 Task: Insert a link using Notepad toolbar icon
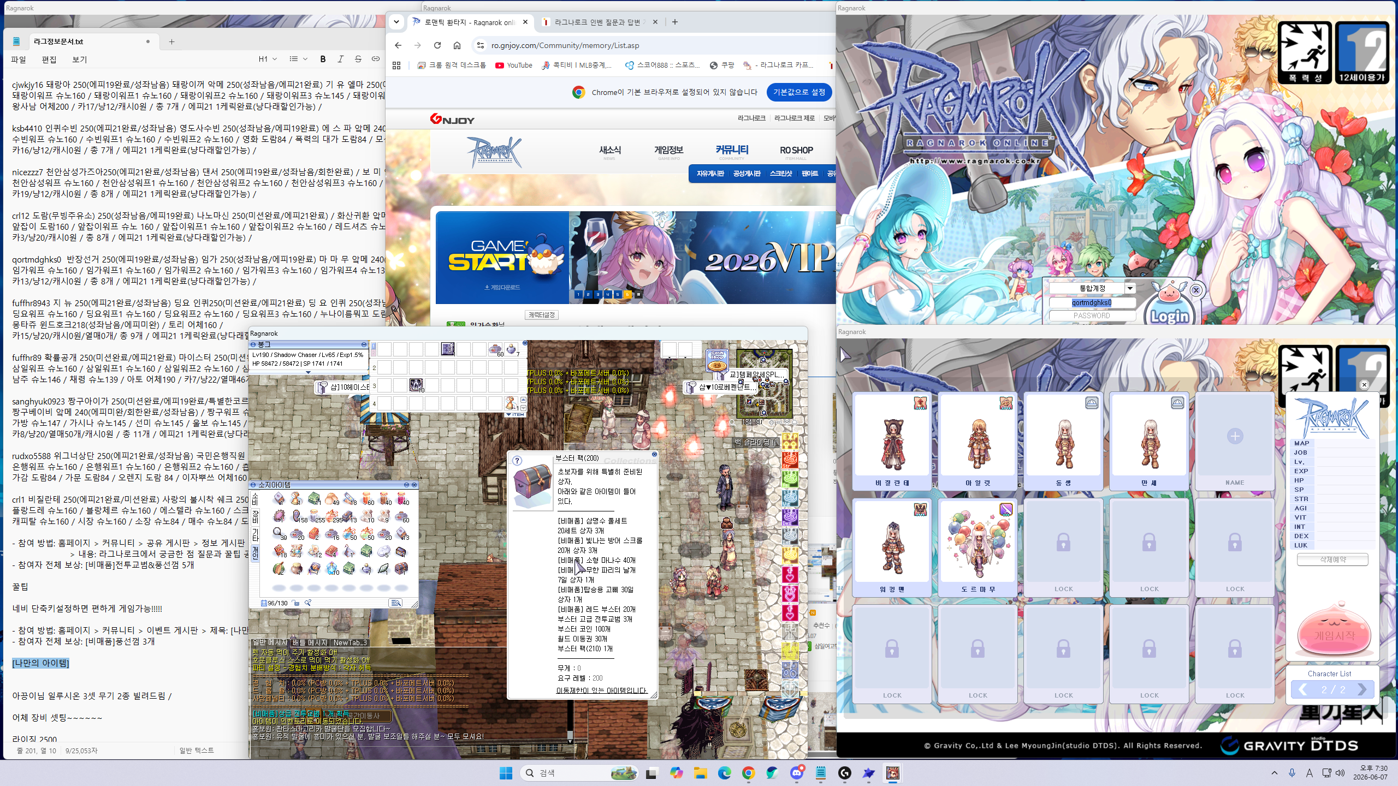(x=375, y=59)
